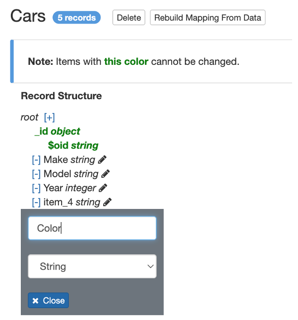Remove Model field with [-] link
This screenshot has width=298, height=320.
click(36, 174)
